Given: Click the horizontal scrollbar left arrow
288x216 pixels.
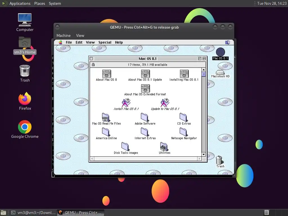Looking at the screenshot, I should coord(92,159).
